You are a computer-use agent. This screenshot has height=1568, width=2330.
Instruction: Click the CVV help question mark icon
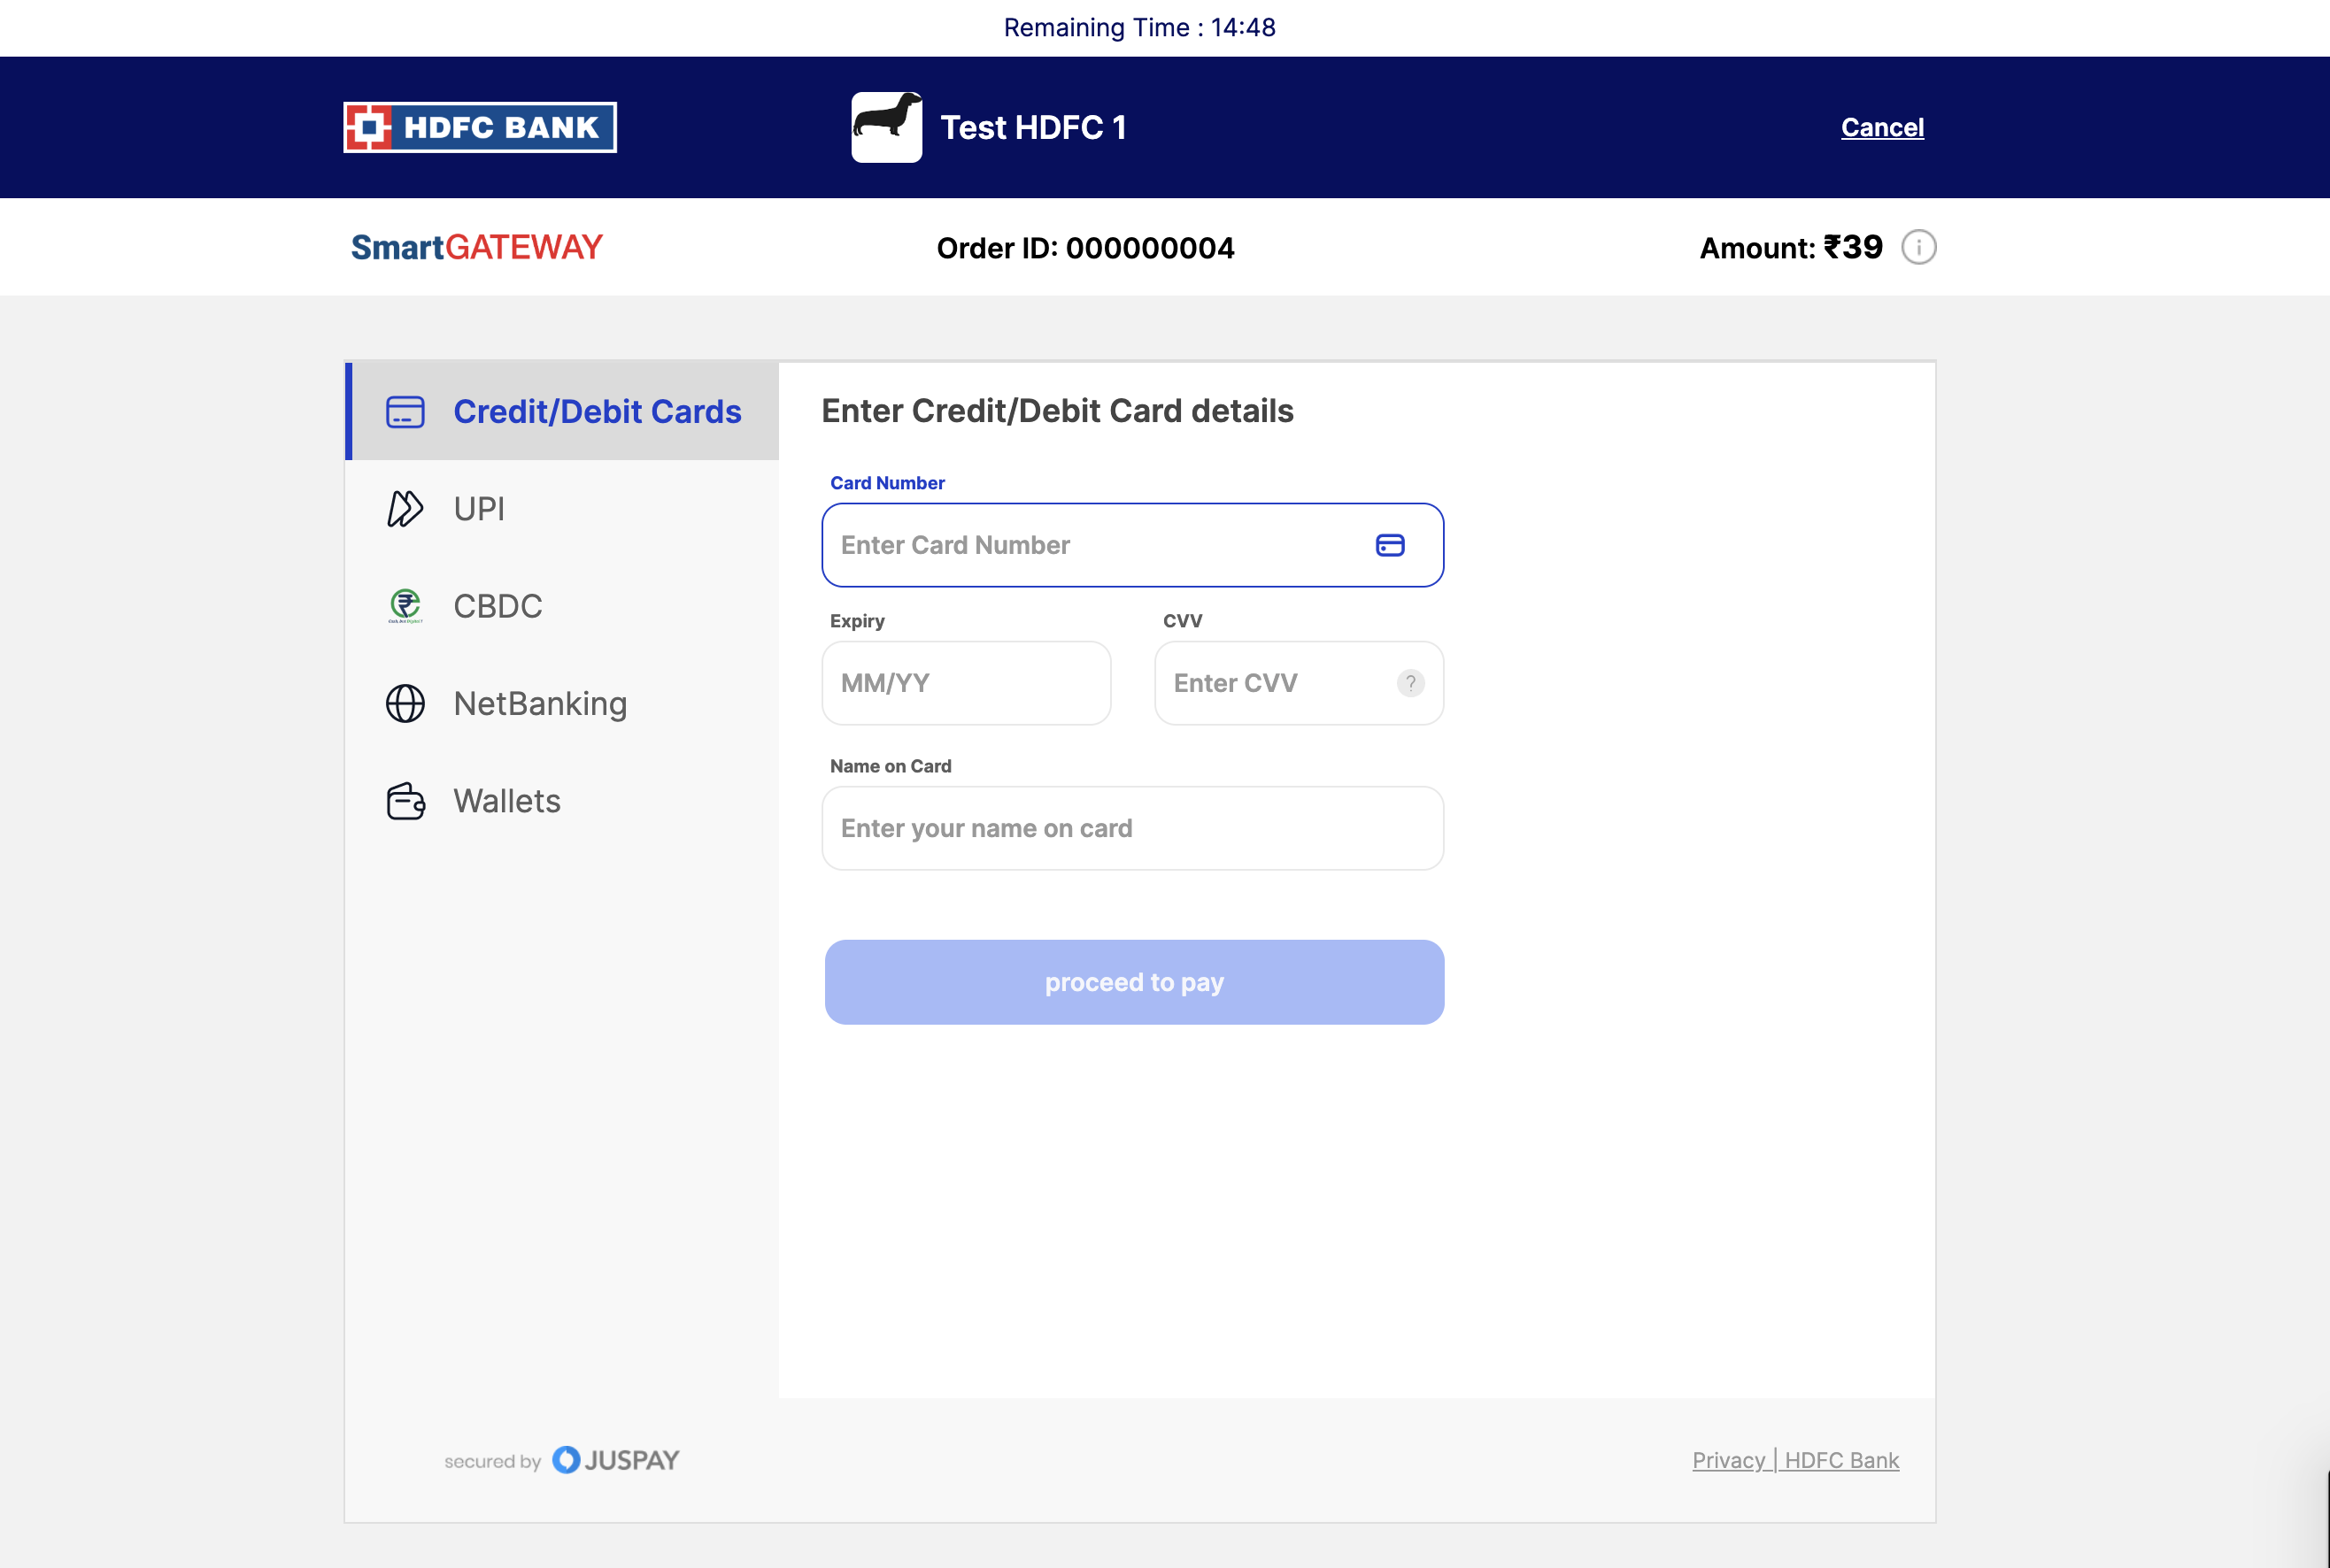click(1409, 683)
